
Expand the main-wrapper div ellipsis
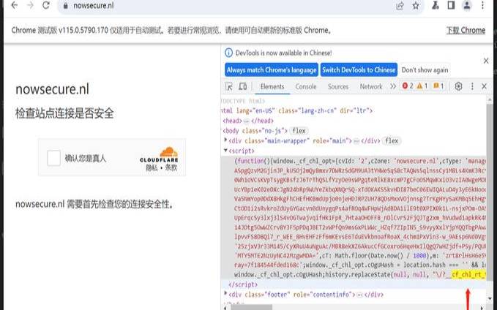[x=356, y=142]
